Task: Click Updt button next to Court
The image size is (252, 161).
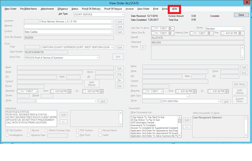Action: point(120,47)
